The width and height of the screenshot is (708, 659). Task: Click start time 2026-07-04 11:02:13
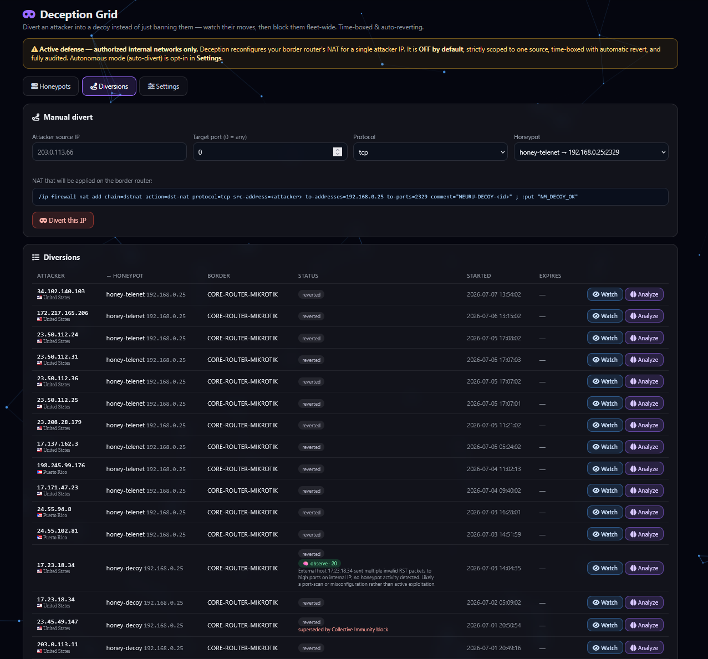point(494,469)
